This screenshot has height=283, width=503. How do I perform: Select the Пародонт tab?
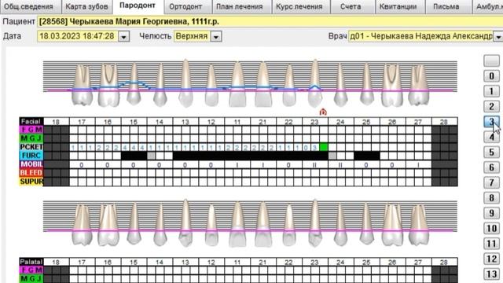click(138, 6)
